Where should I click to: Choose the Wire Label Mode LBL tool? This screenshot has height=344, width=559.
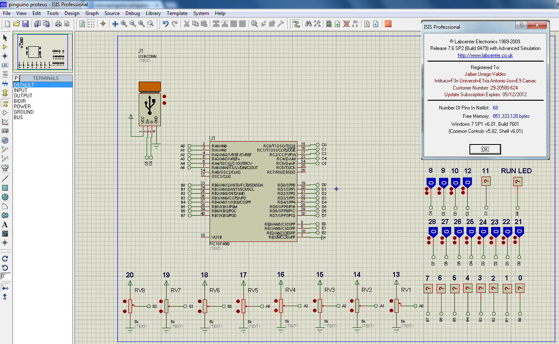pos(5,65)
